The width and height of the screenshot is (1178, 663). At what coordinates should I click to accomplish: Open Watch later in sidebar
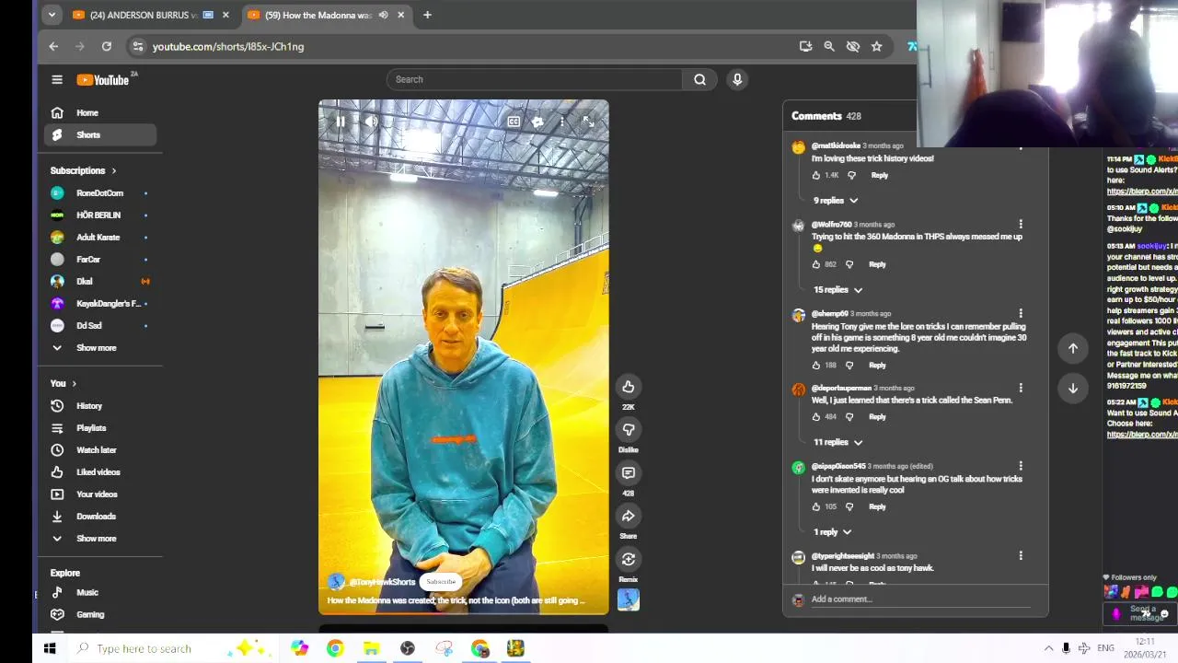coord(100,450)
